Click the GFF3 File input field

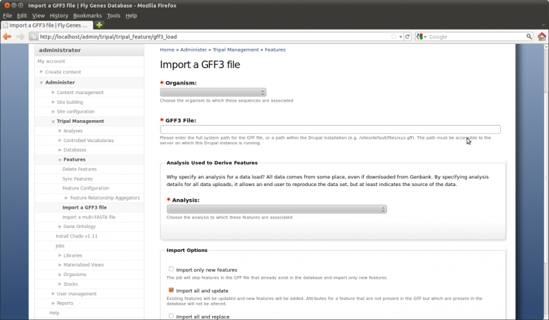tap(330, 129)
